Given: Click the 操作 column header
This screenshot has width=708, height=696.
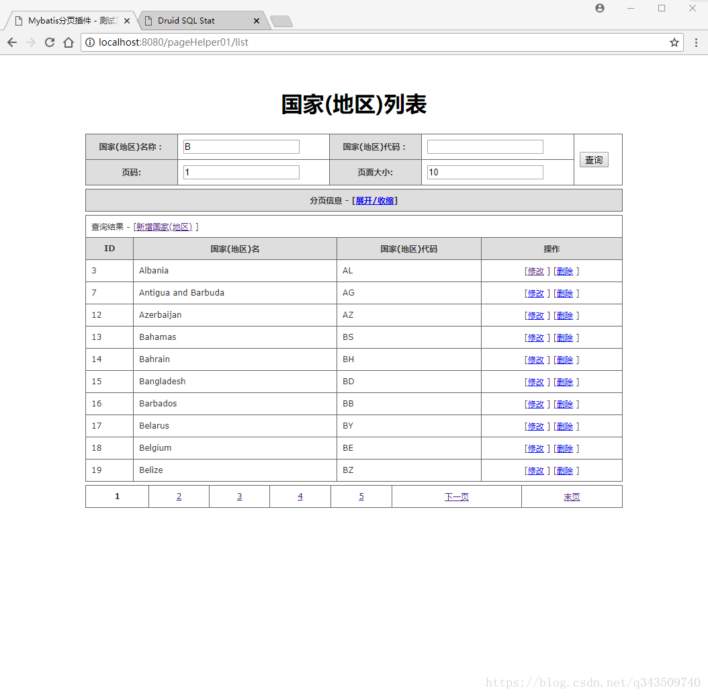Looking at the screenshot, I should coord(551,249).
